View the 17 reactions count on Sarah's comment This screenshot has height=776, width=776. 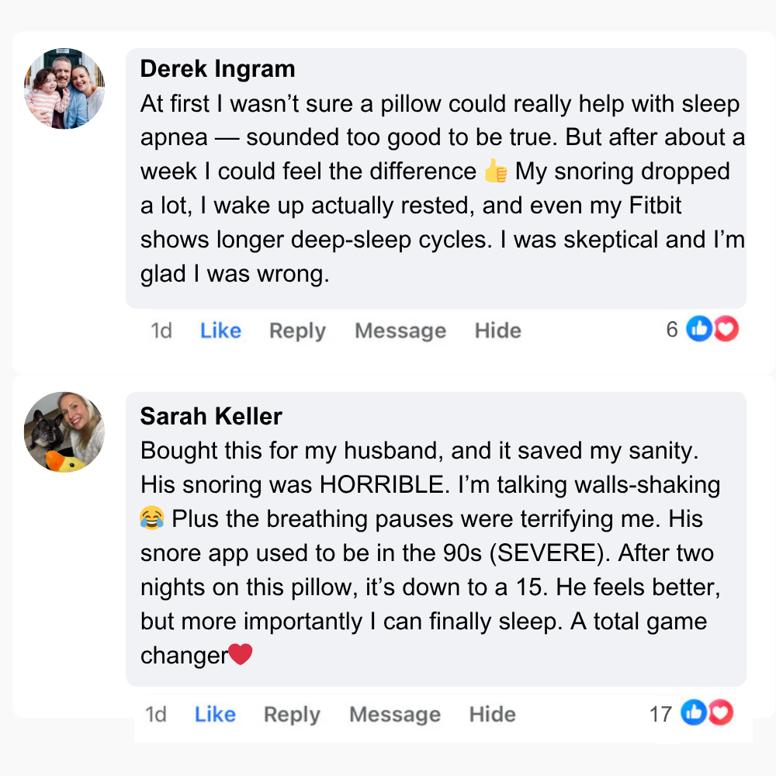point(660,713)
